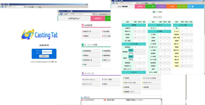The image size is (205, 105).
Task: Open the select box in 情報照会 row
Action: 131,60
